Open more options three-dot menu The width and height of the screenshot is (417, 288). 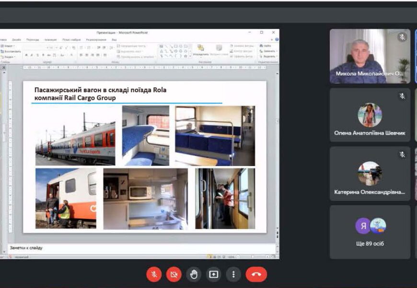233,274
